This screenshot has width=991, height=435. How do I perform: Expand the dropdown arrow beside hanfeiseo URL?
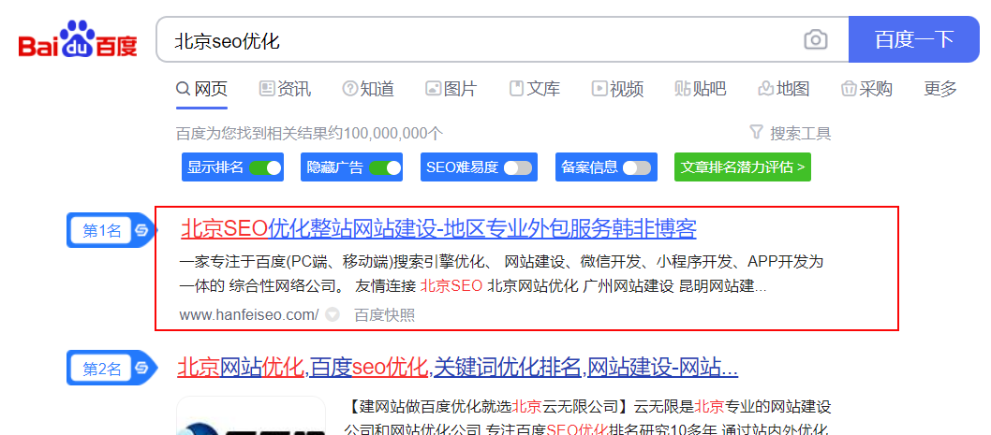[333, 314]
